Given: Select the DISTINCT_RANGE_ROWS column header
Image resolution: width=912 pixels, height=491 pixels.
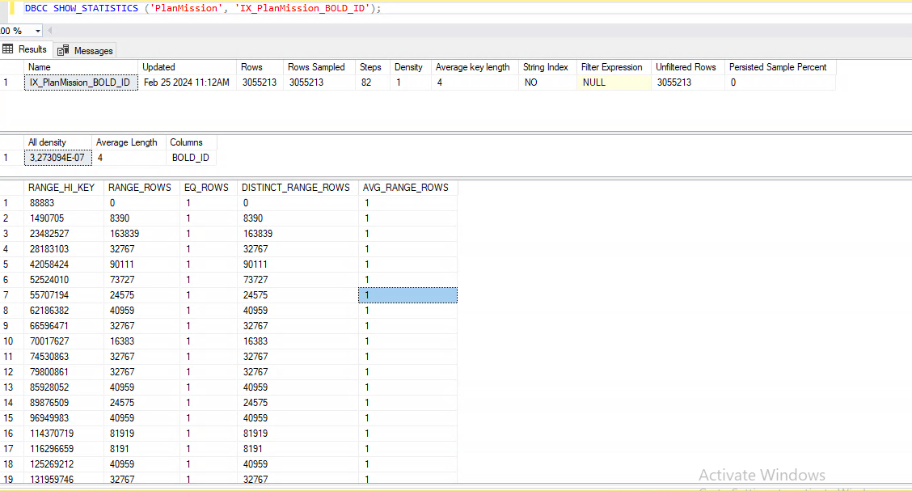Looking at the screenshot, I should (x=298, y=188).
